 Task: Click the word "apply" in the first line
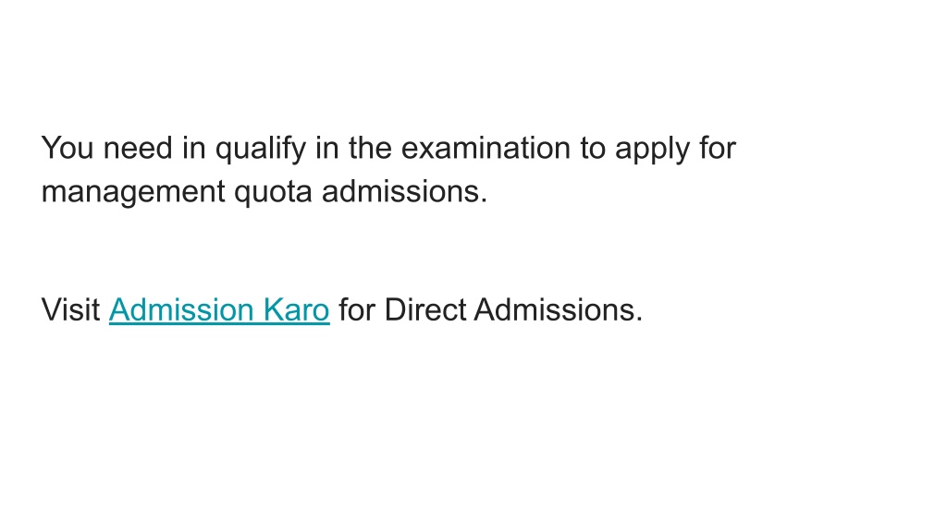coord(652,150)
